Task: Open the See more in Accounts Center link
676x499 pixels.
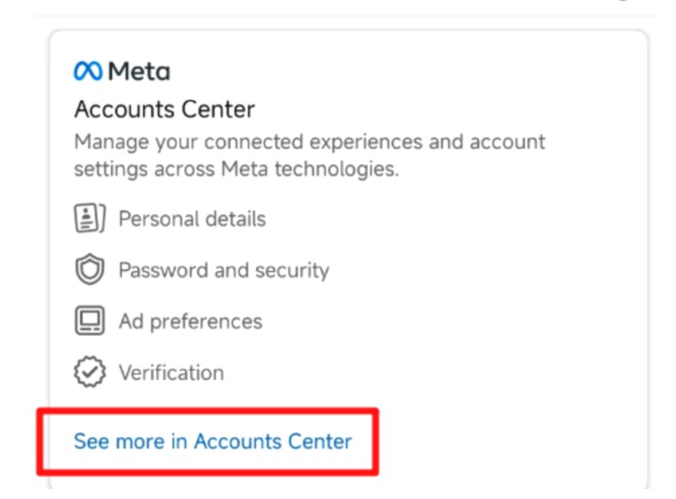Action: click(x=212, y=441)
